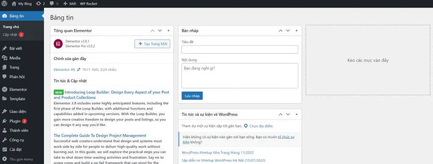This screenshot has height=164, width=433.
Task: Click the Lưu nháp save draft button
Action: click(192, 96)
